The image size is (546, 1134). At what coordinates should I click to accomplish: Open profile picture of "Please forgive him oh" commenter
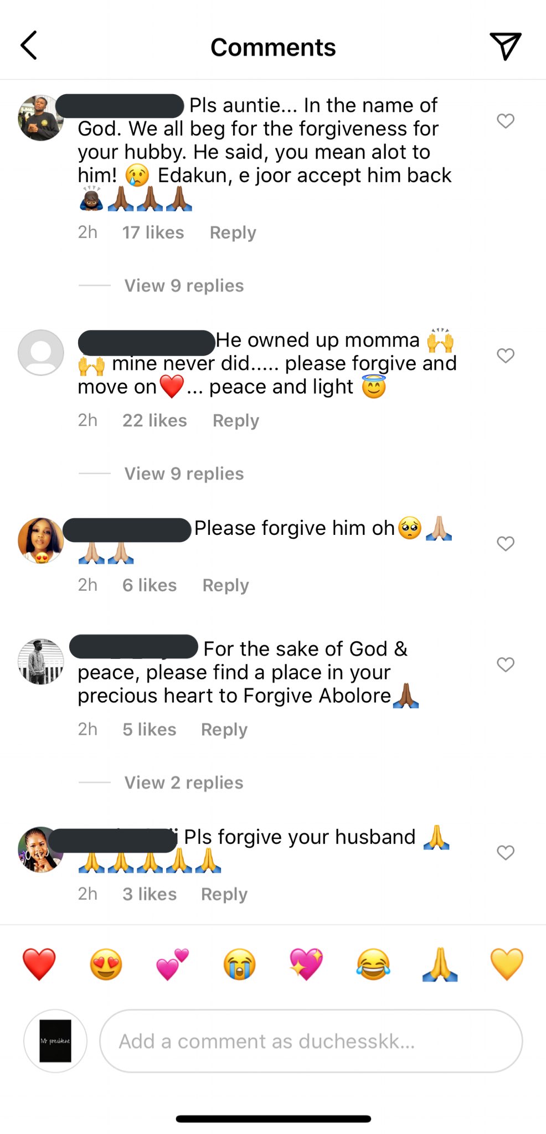click(41, 540)
